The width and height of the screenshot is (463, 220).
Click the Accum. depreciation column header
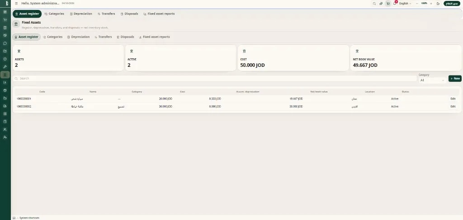[248, 92]
